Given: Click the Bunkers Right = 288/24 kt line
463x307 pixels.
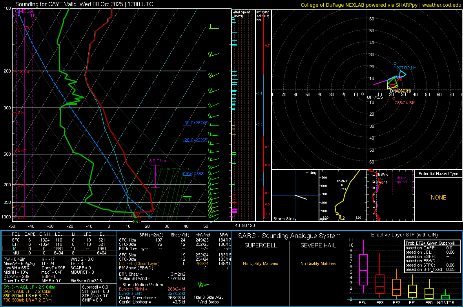Looking at the screenshot, I should coord(152,289).
